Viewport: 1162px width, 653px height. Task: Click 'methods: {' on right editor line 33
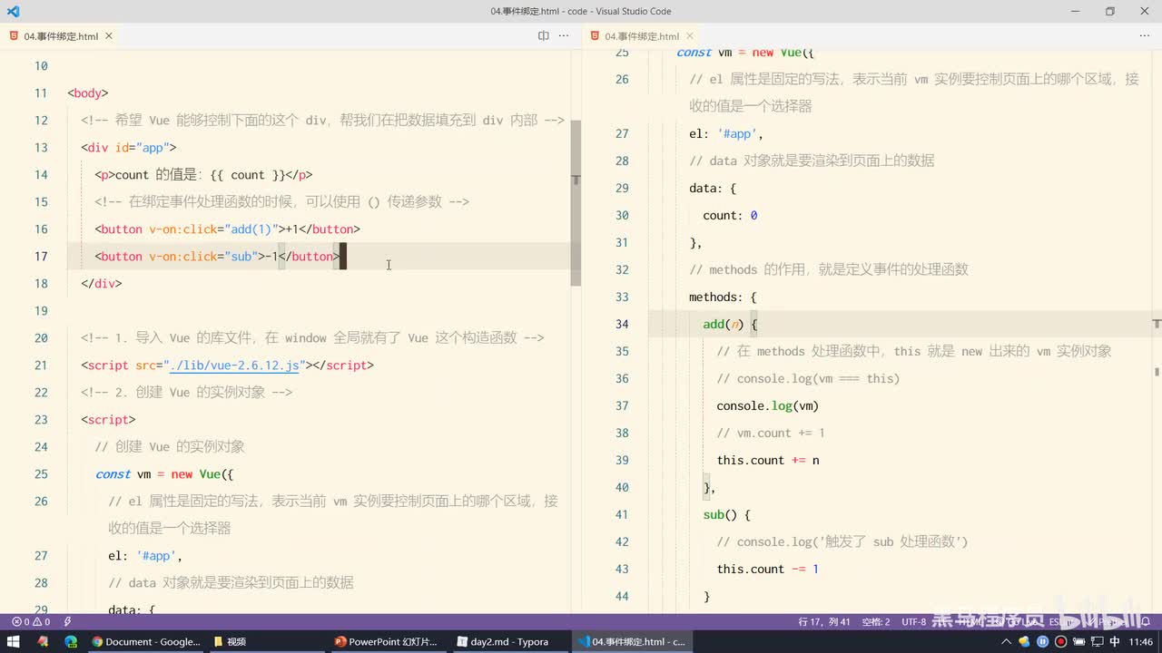tap(723, 297)
